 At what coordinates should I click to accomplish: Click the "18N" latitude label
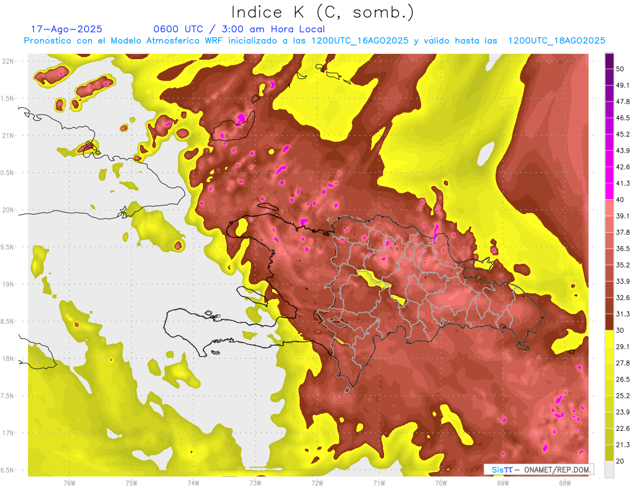click(8, 358)
